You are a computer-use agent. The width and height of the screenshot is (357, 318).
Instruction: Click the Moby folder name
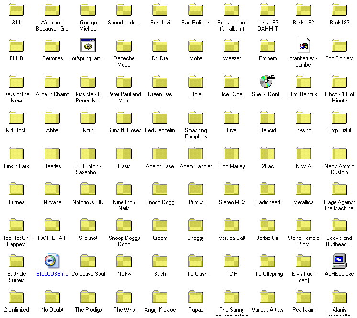196,58
